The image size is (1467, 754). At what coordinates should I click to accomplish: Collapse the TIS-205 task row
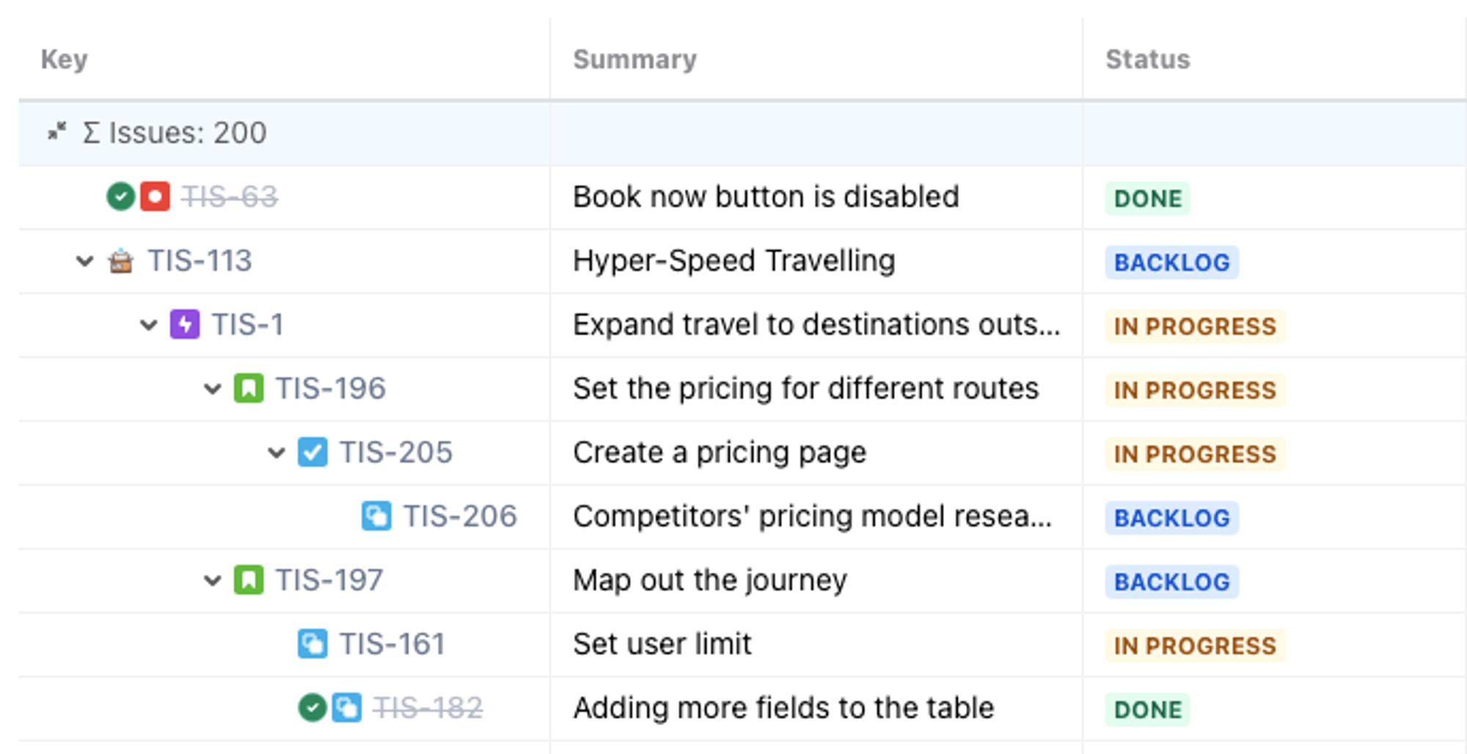coord(277,453)
